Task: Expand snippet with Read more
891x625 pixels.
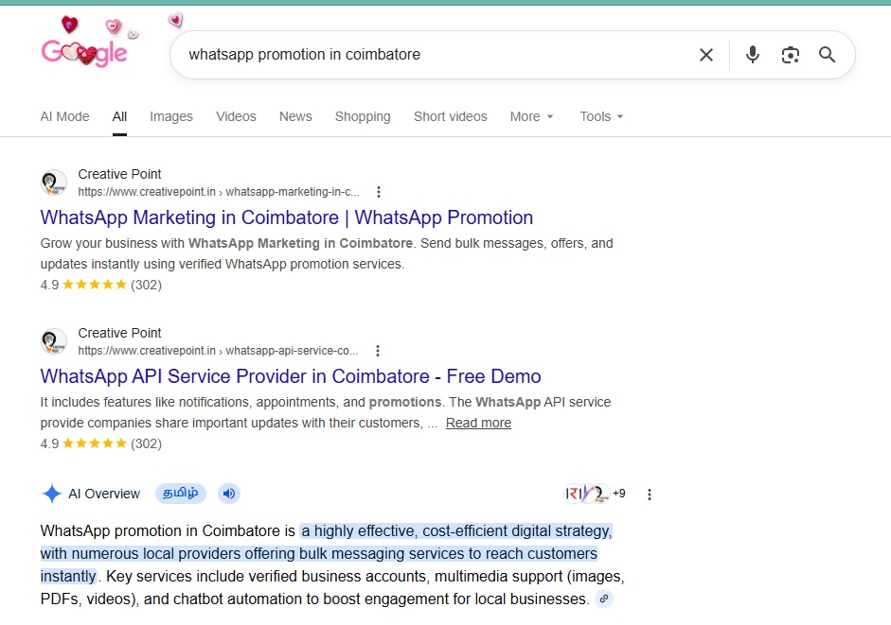Action: tap(478, 423)
